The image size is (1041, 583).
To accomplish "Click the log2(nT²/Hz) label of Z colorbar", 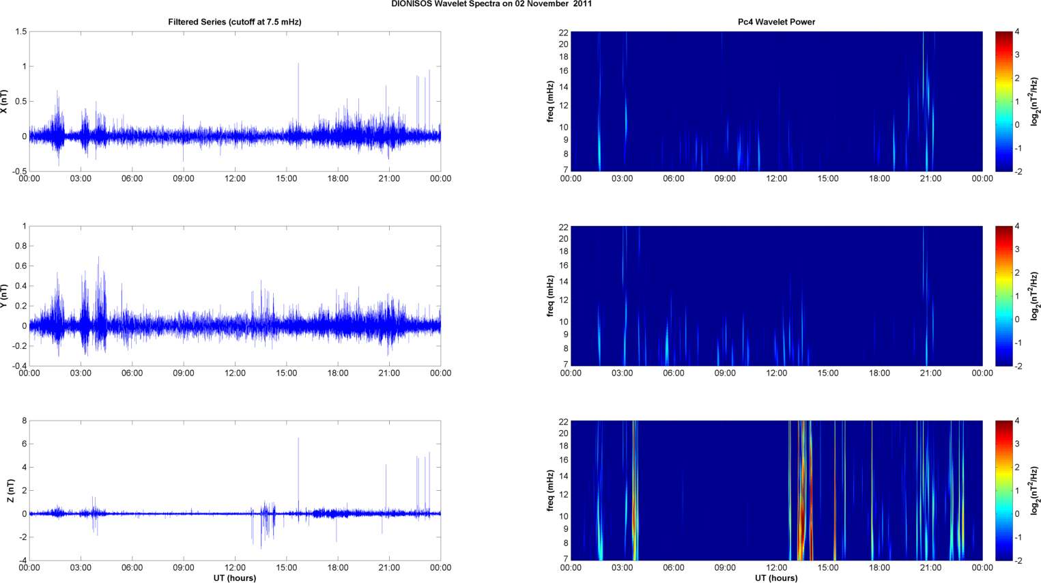I will click(1035, 491).
